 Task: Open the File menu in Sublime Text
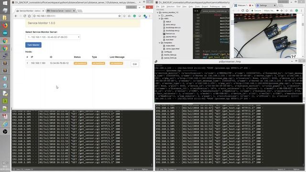tap(157, 7)
